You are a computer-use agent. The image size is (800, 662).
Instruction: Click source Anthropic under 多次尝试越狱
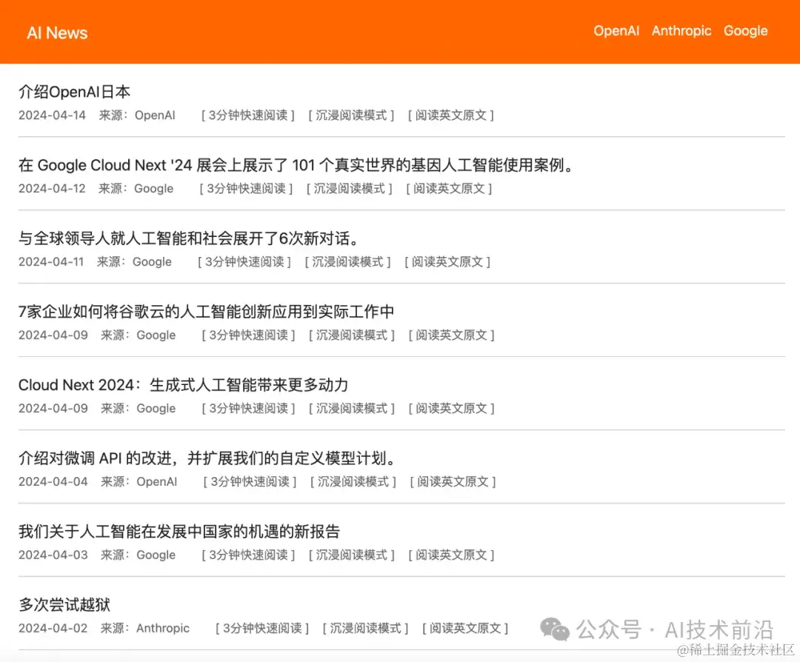(x=163, y=629)
